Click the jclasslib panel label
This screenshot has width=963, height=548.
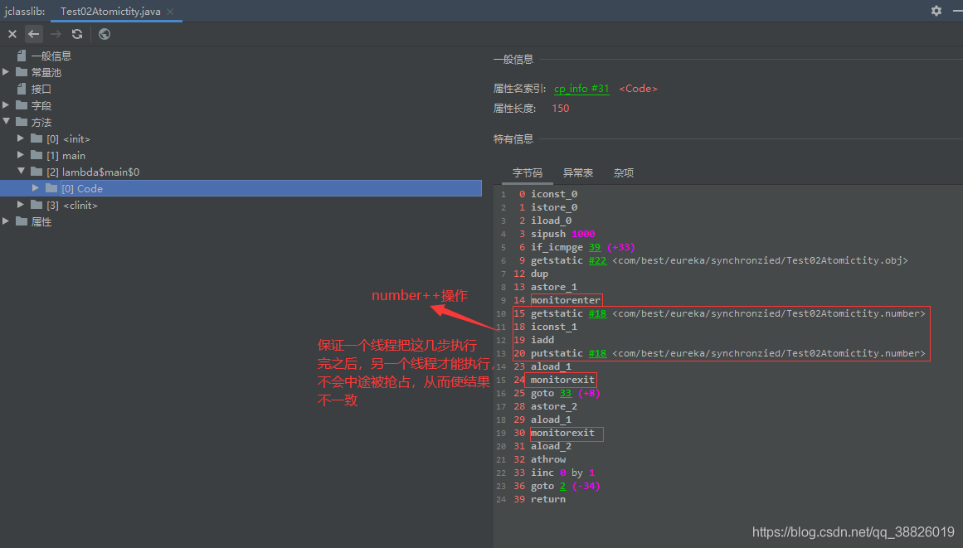tap(25, 12)
